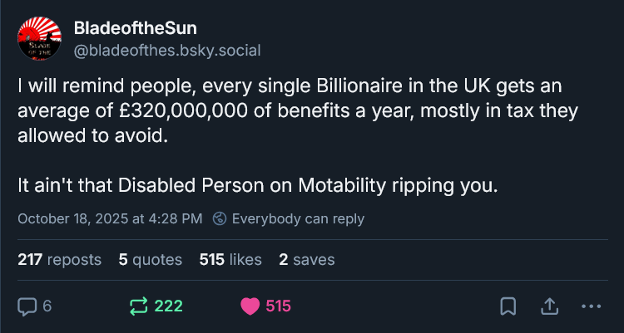View who gave the 515 likes

230,260
